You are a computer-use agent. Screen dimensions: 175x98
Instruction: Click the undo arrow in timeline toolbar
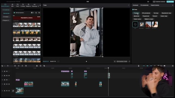[8, 66]
